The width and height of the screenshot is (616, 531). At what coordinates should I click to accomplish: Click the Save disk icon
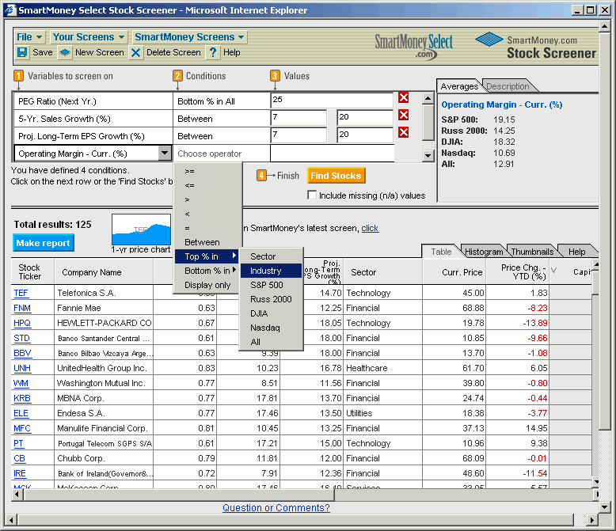[x=22, y=53]
